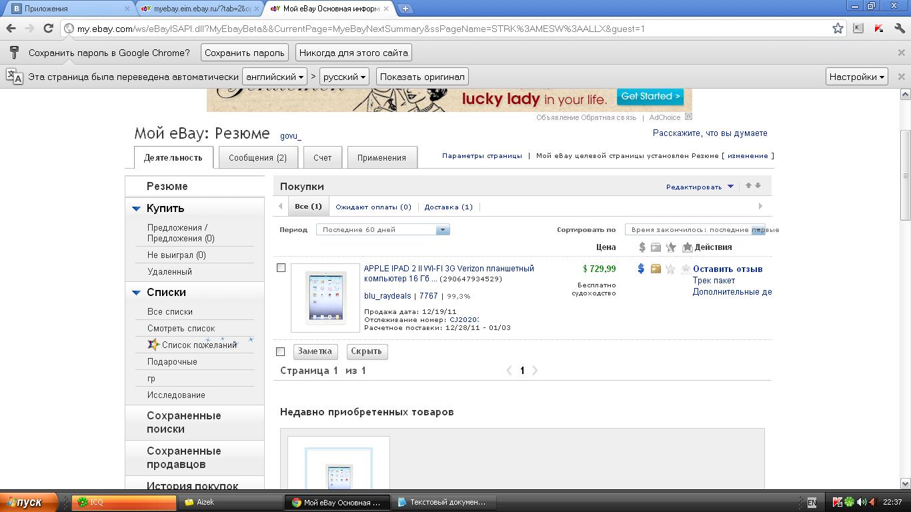
Task: Move Покупки section down
Action: pyautogui.click(x=758, y=186)
